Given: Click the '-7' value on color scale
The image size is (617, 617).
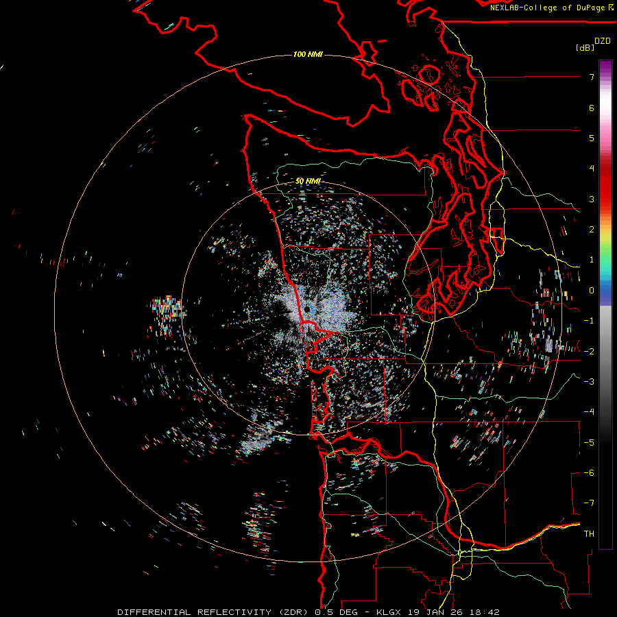Looking at the screenshot, I should point(589,503).
